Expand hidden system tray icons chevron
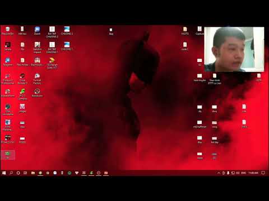 pyautogui.click(x=219, y=173)
